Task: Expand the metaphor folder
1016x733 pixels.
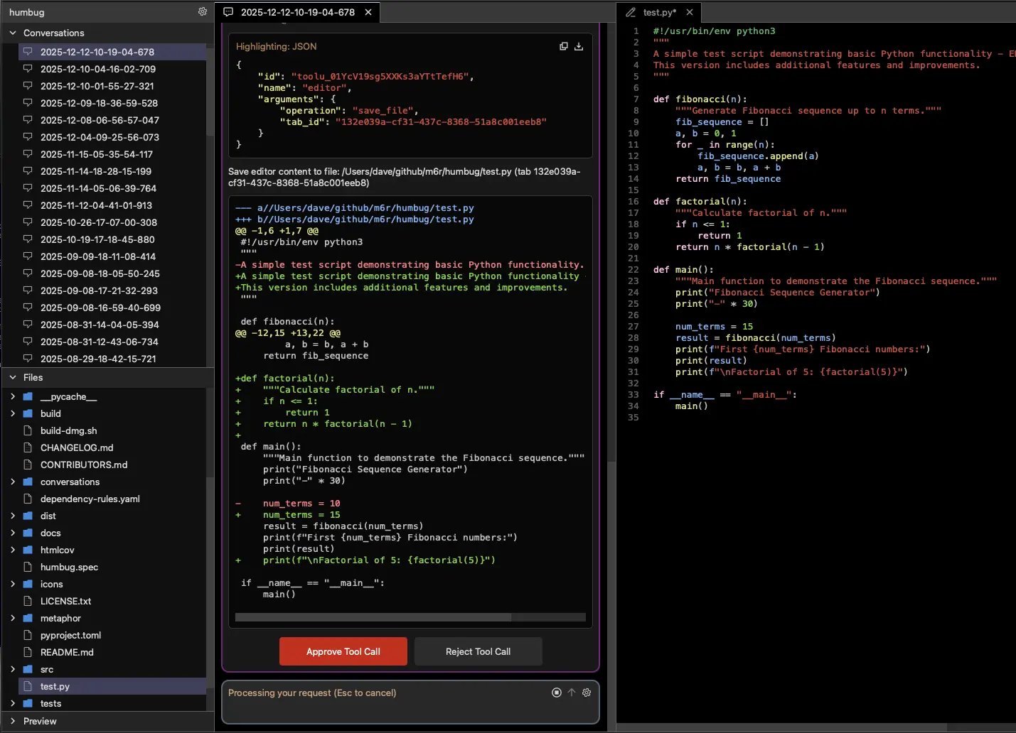Action: (x=13, y=618)
